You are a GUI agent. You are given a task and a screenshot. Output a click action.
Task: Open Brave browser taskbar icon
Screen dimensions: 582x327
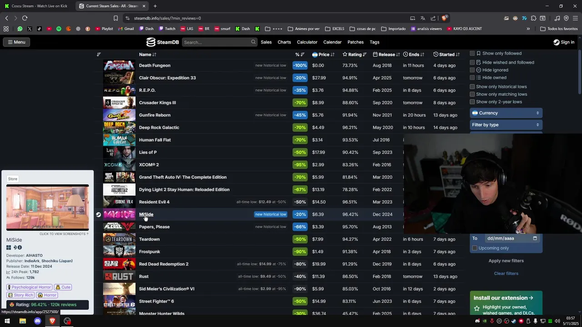[x=52, y=321]
